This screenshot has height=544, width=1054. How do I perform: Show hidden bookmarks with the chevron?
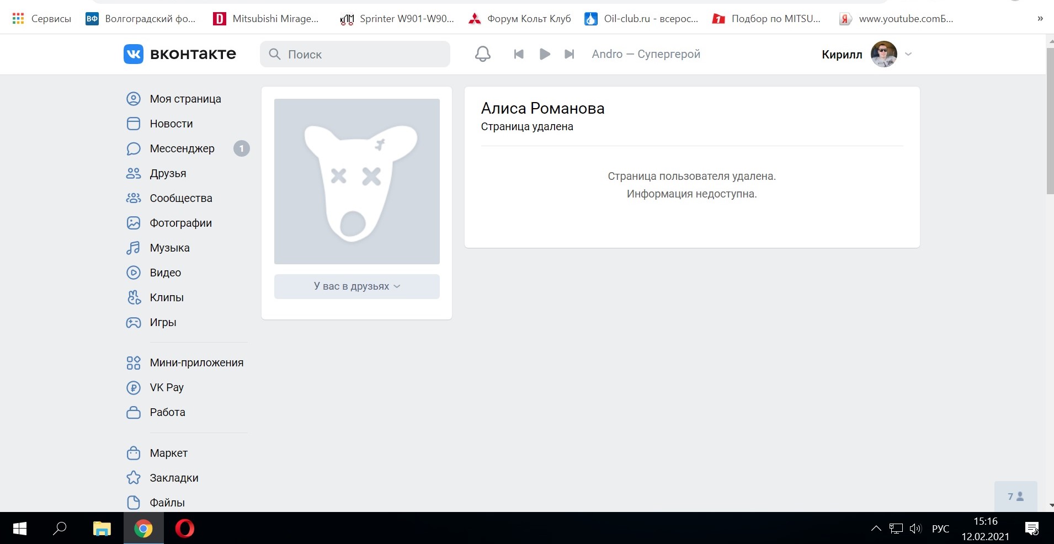[x=1040, y=19]
